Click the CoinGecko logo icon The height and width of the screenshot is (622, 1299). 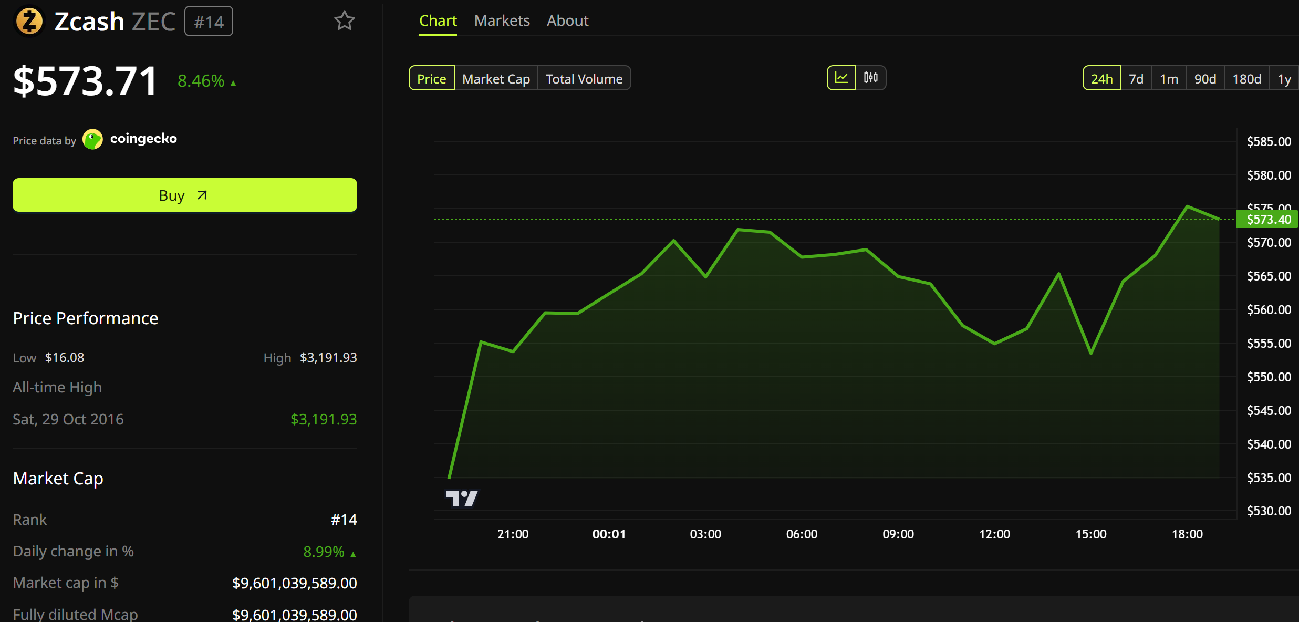[93, 140]
